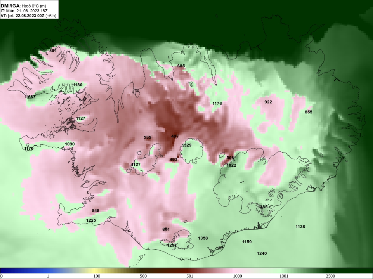This screenshot has height=279, width=373.
Task: Click the 463 minimum value label
Action: coord(173,159)
